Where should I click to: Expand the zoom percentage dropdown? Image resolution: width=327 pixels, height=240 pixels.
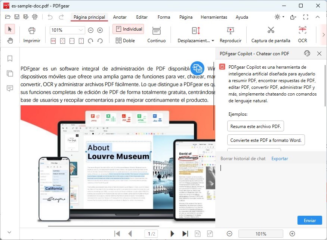coord(81,30)
